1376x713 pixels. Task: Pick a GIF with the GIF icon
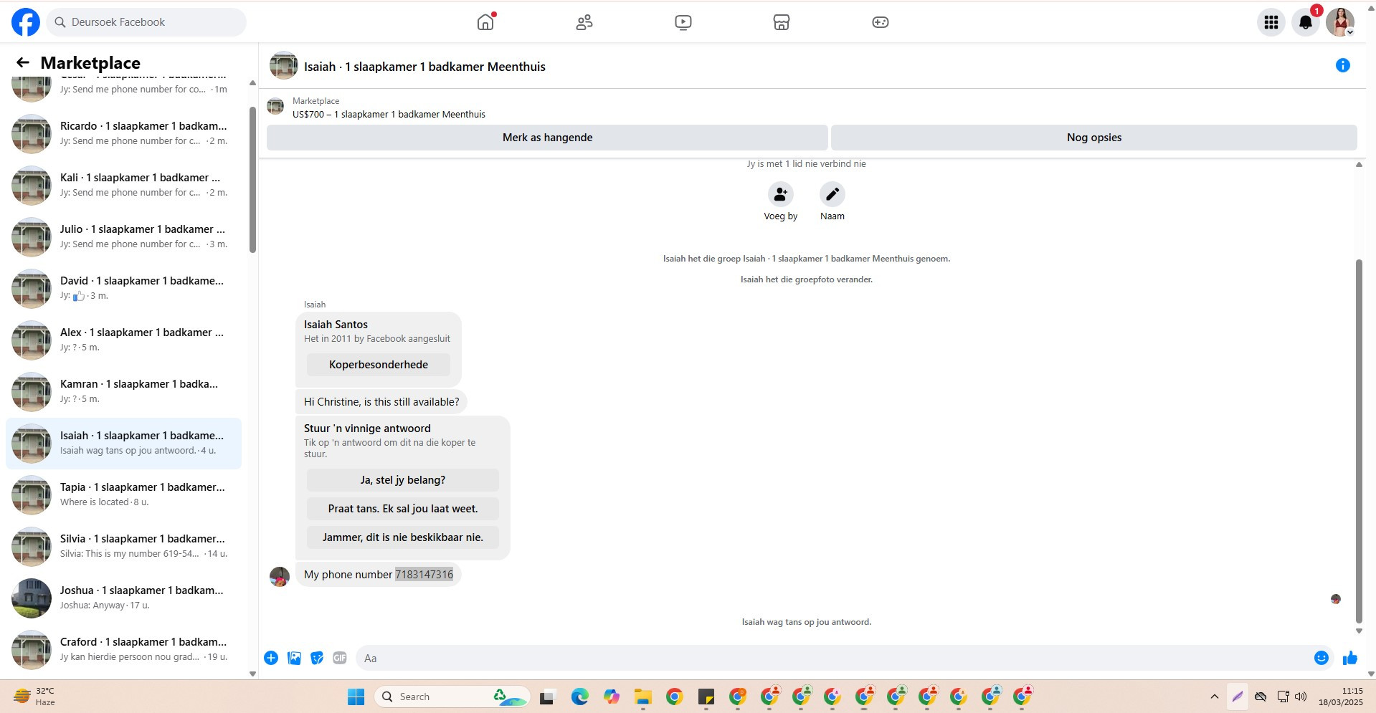(340, 658)
